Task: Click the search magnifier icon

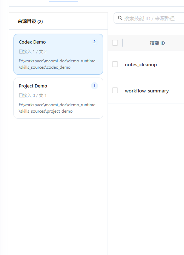Action: pyautogui.click(x=120, y=18)
